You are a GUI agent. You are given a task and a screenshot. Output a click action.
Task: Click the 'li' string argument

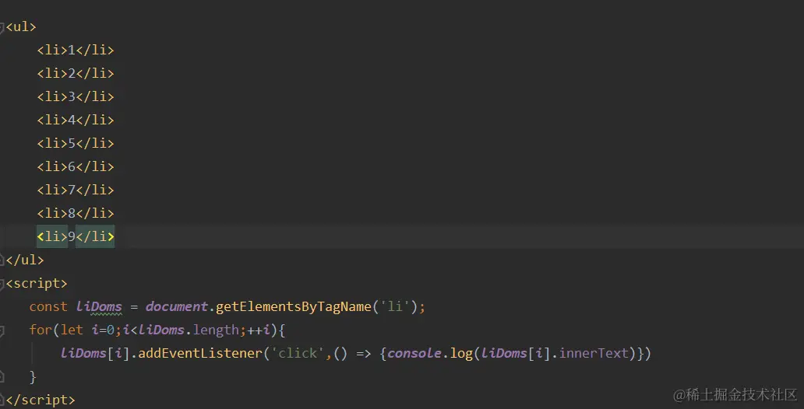pyautogui.click(x=395, y=306)
